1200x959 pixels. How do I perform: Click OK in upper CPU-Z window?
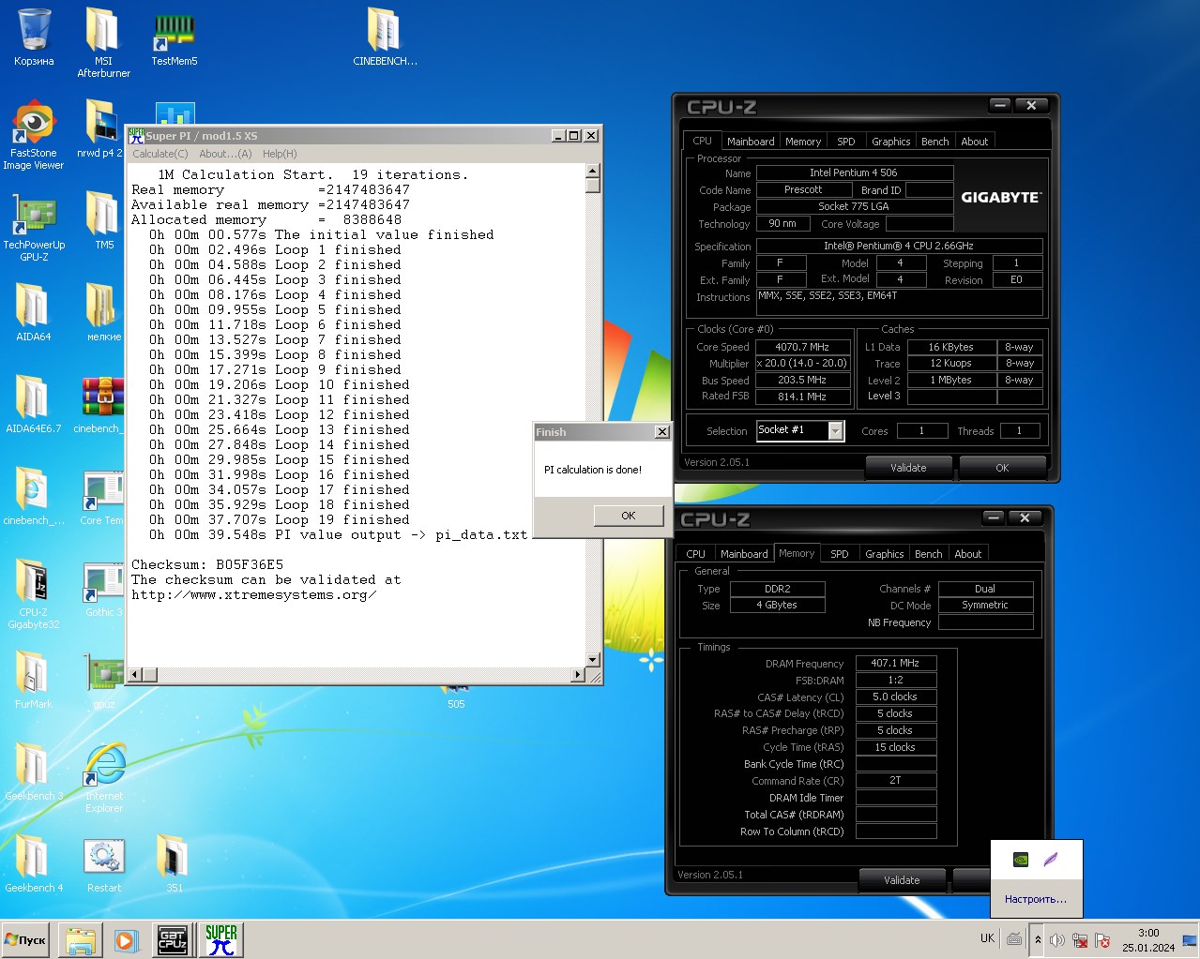[1002, 467]
